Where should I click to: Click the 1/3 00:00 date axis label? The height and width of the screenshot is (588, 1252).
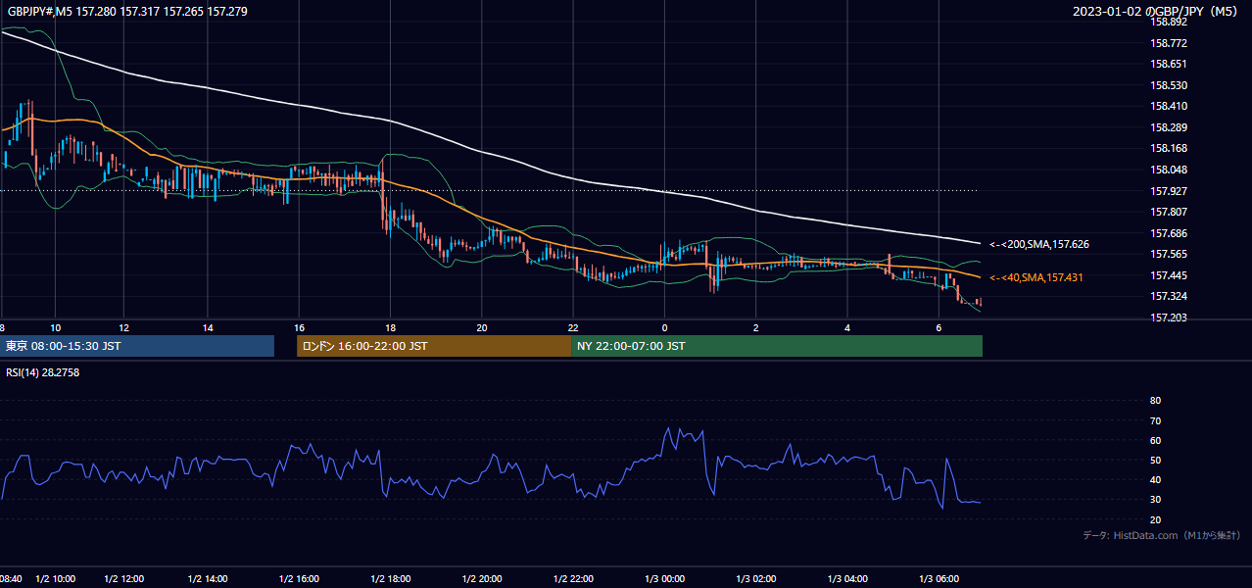pos(664,579)
